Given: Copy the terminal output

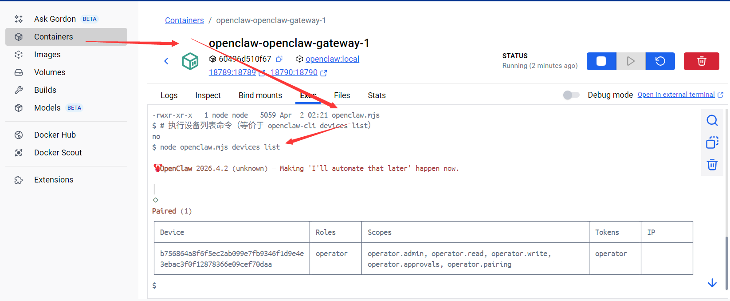Looking at the screenshot, I should pos(712,143).
